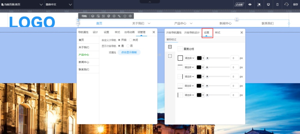Open the preview eye icon in the top bar
300x134 pixels.
click(250, 4)
